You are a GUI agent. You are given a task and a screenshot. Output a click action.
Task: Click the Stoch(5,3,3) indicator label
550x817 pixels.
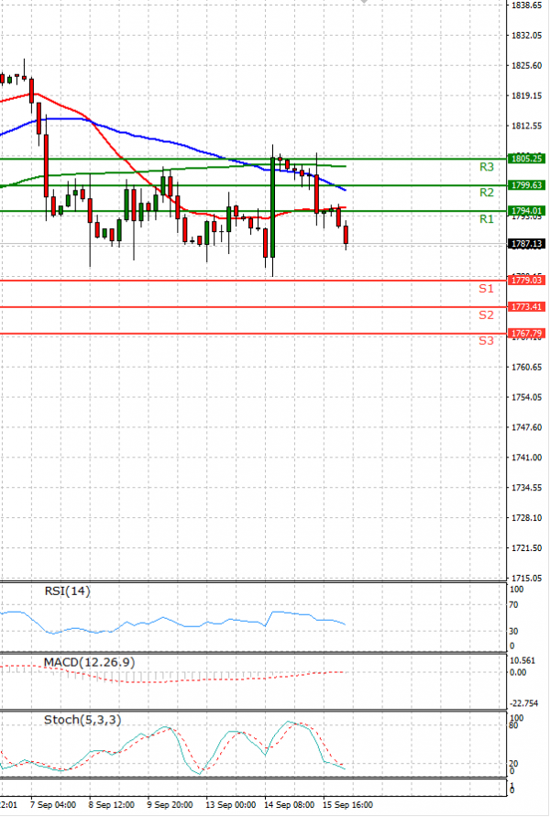82,720
